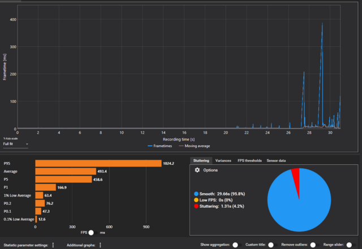Click the Moving average legend marker

(x=180, y=146)
